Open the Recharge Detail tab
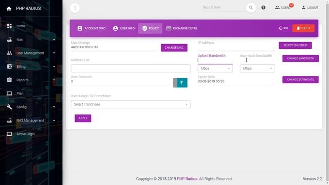 click(181, 28)
